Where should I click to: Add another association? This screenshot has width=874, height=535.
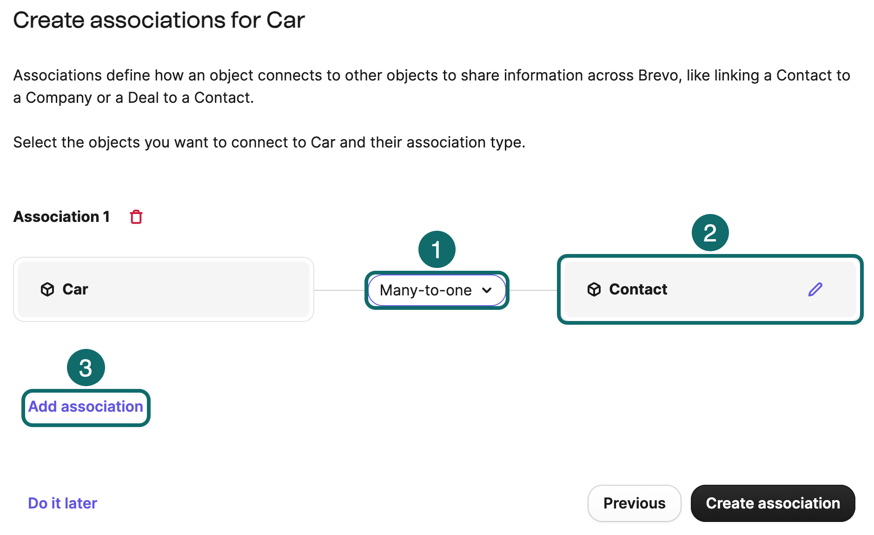coord(86,406)
